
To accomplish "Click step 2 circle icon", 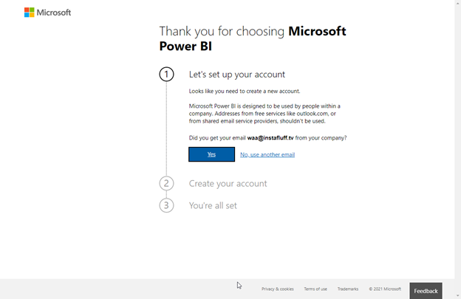I will (x=166, y=183).
